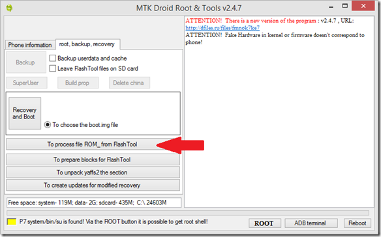Click the ROOT button

coord(264,223)
